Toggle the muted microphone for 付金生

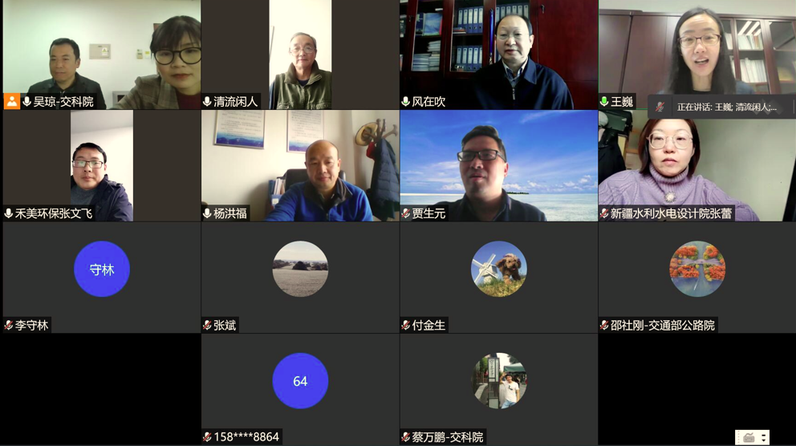click(405, 325)
